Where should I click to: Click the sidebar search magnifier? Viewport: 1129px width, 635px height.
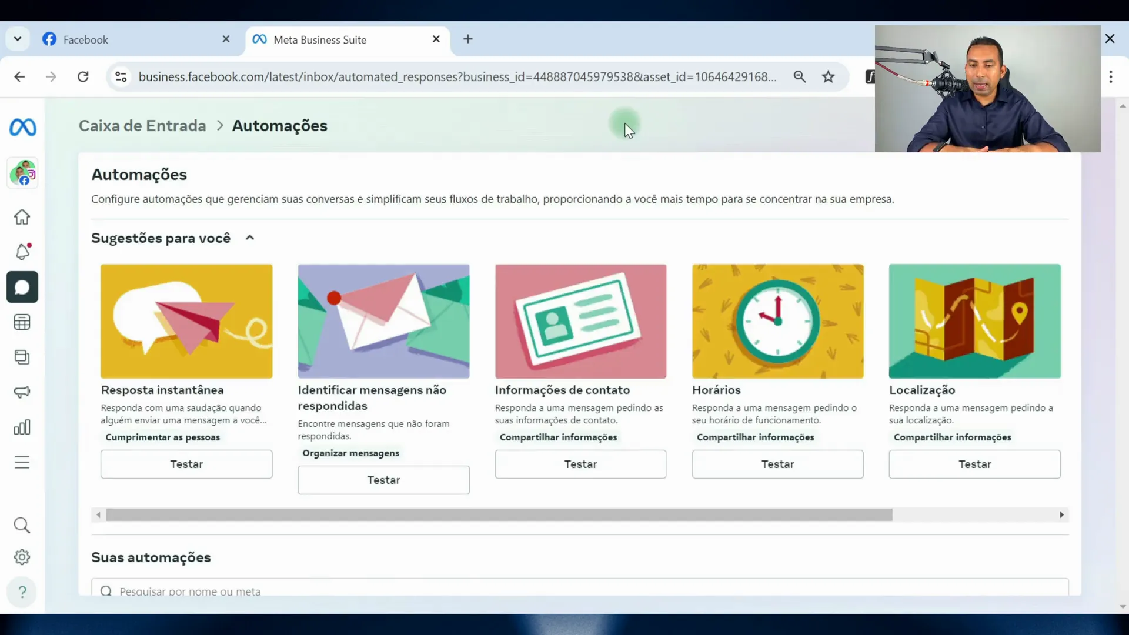click(x=22, y=525)
